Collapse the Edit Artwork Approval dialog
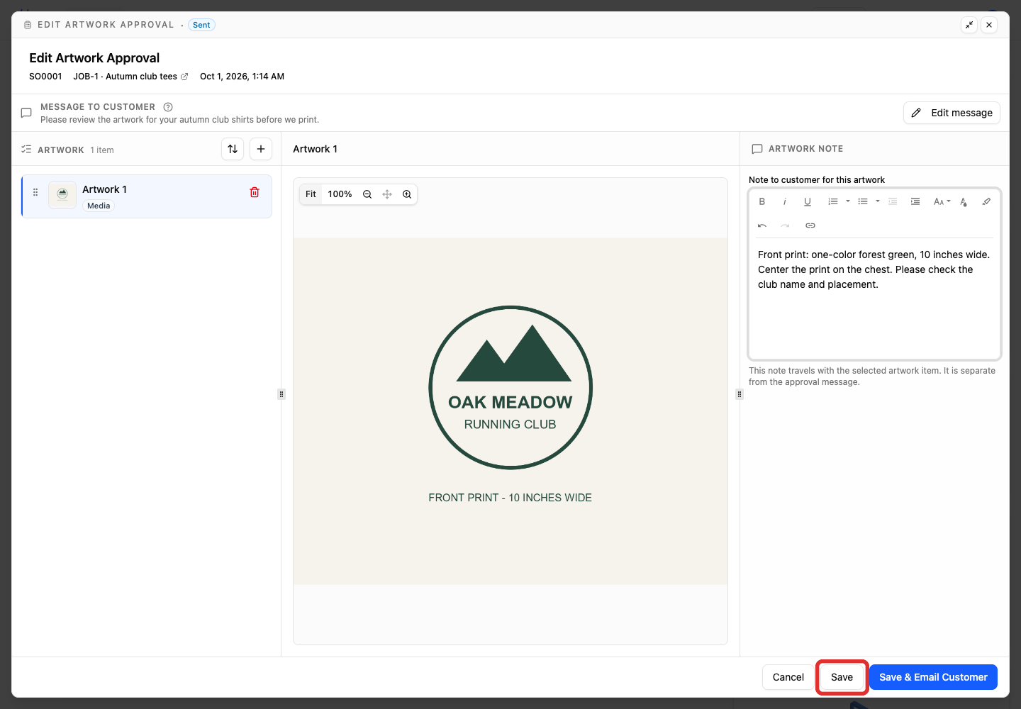1021x709 pixels. click(x=969, y=25)
